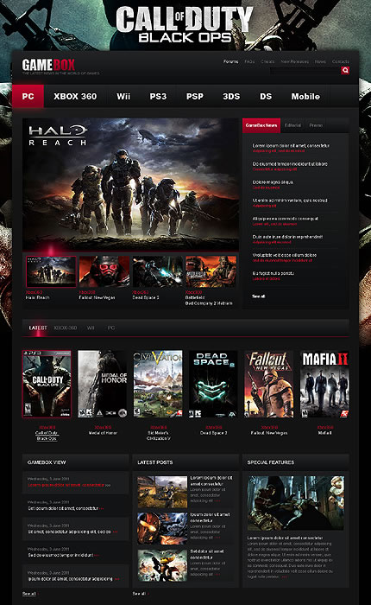371x605 pixels.
Task: Click the search input field
Action: point(305,70)
